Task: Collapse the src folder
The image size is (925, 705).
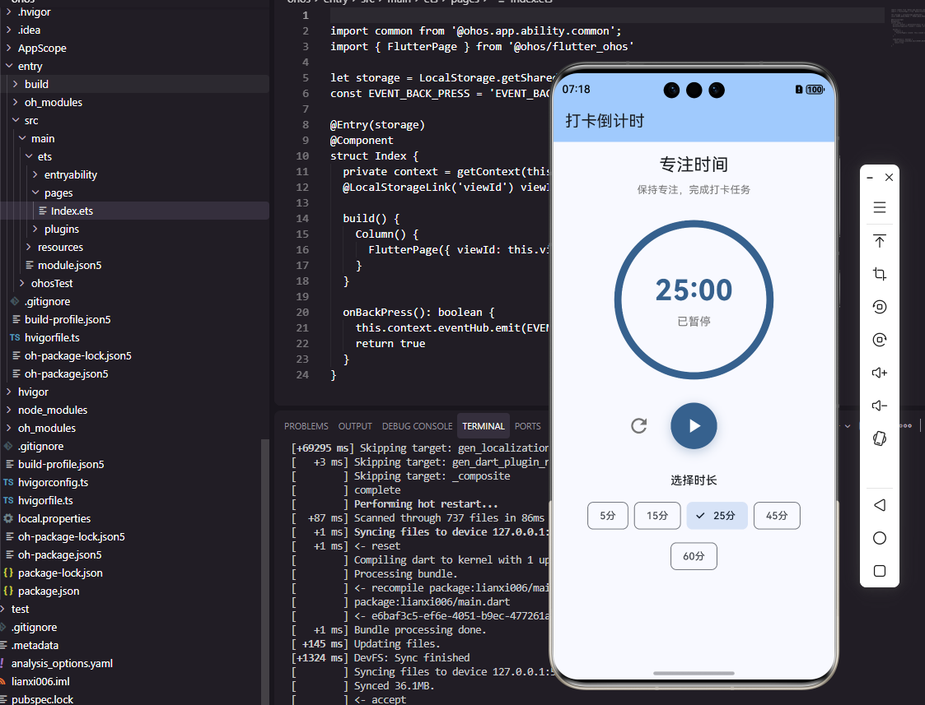Action: point(134,121)
